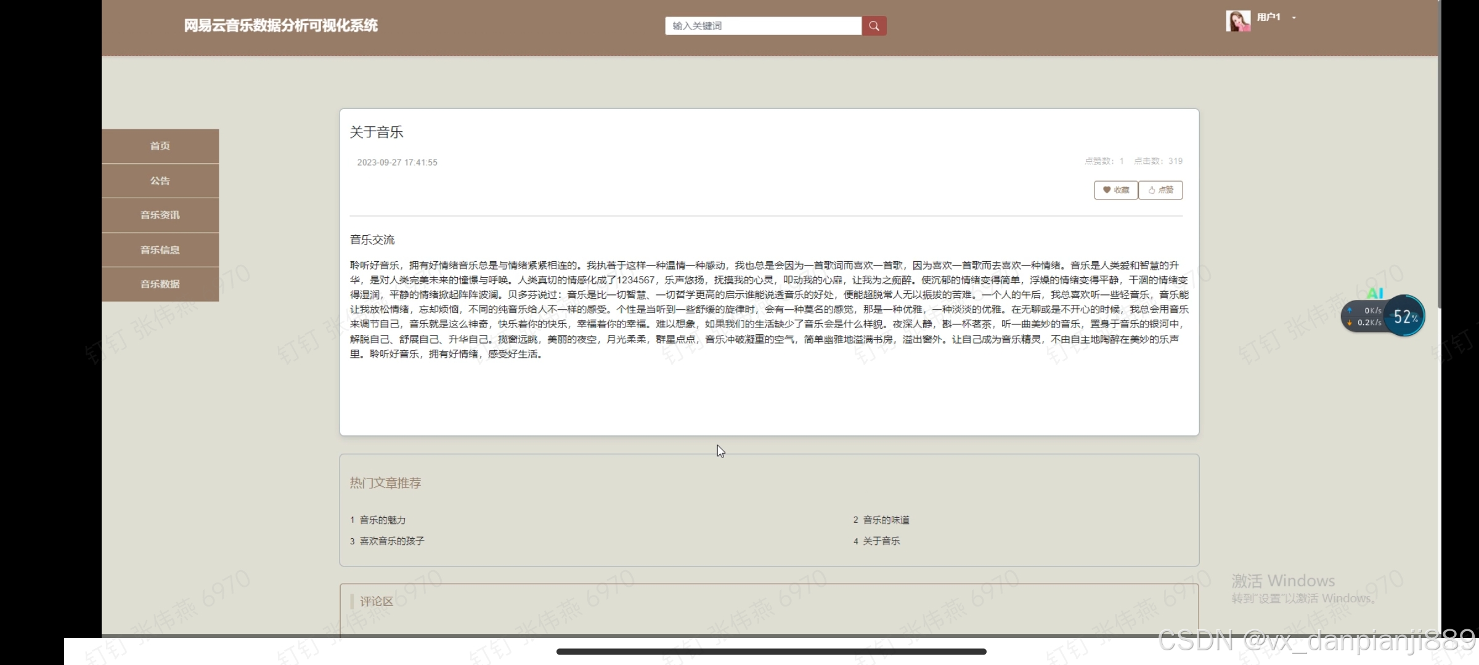Viewport: 1479px width, 665px height.
Task: Click the user avatar picture
Action: tap(1237, 21)
